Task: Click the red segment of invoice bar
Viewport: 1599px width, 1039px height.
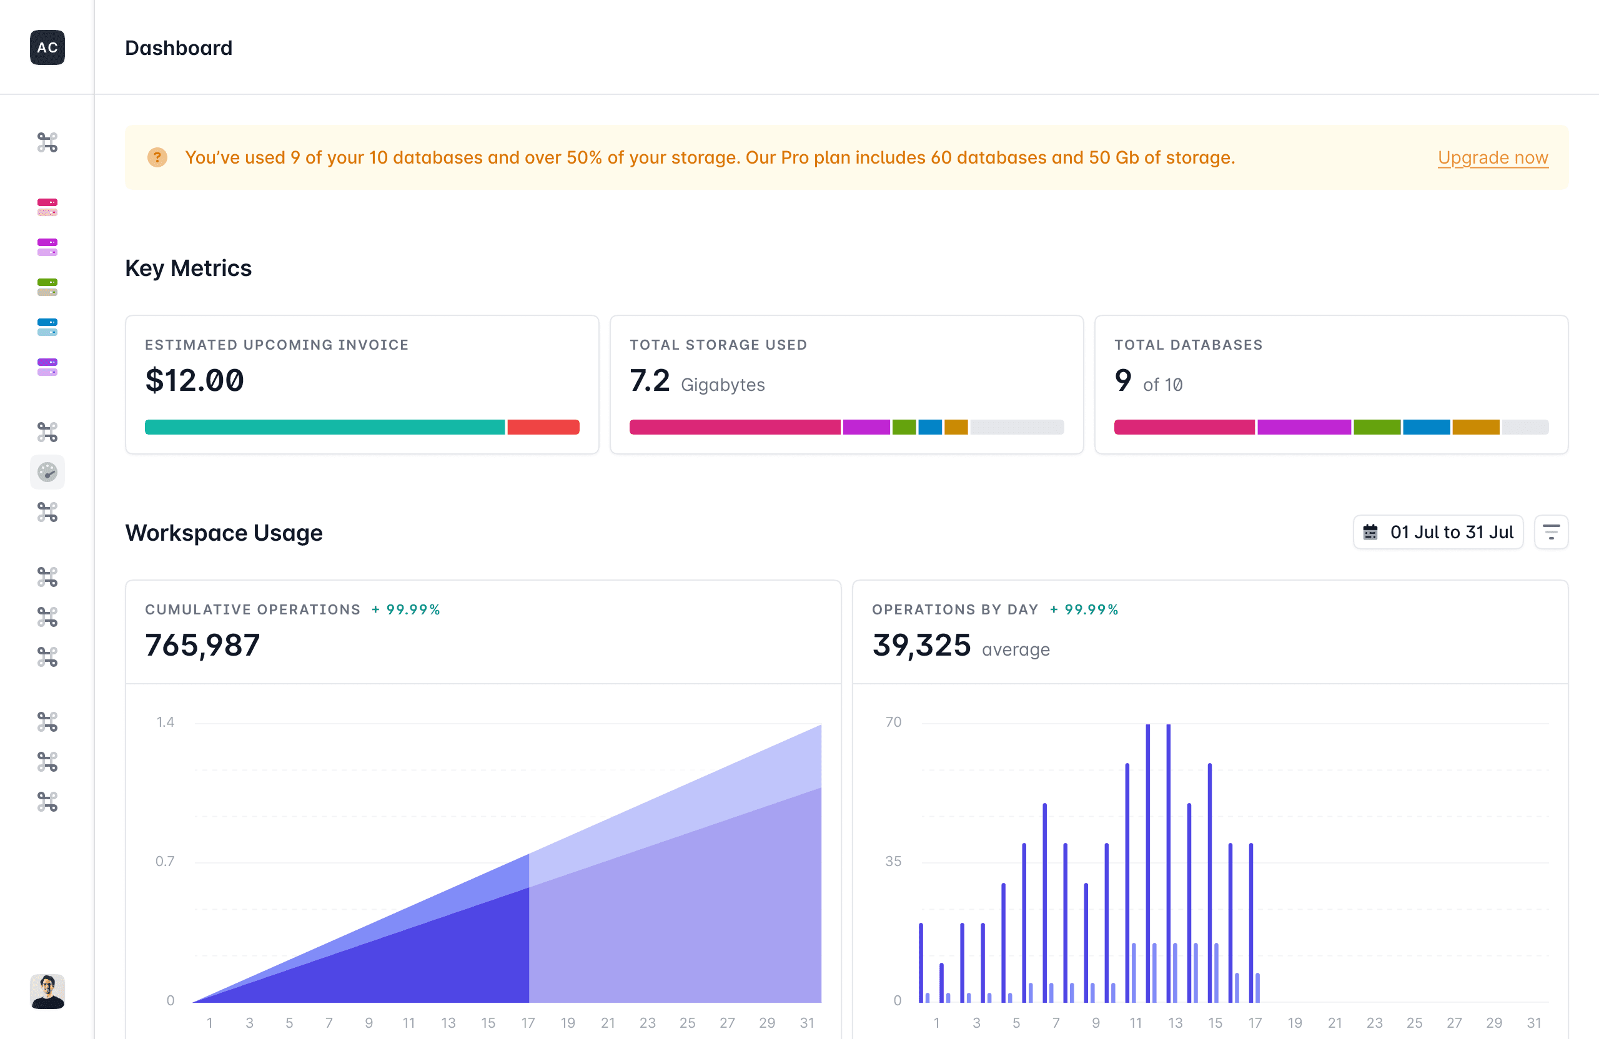Action: (x=543, y=427)
